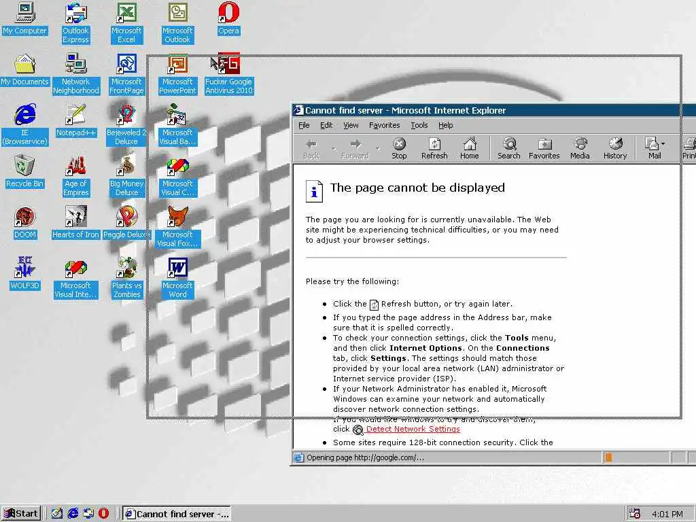Click the Forward toolbar button
Image resolution: width=696 pixels, height=522 pixels.
(355, 149)
